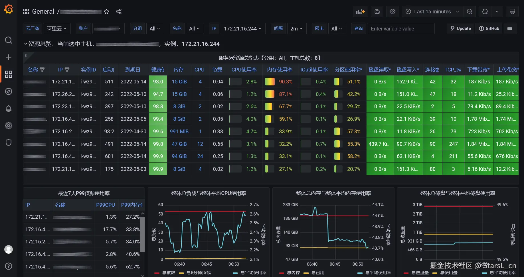This screenshot has width=524, height=277.
Task: Open the 云厂商 阿里云 dropdown
Action: [x=56, y=28]
